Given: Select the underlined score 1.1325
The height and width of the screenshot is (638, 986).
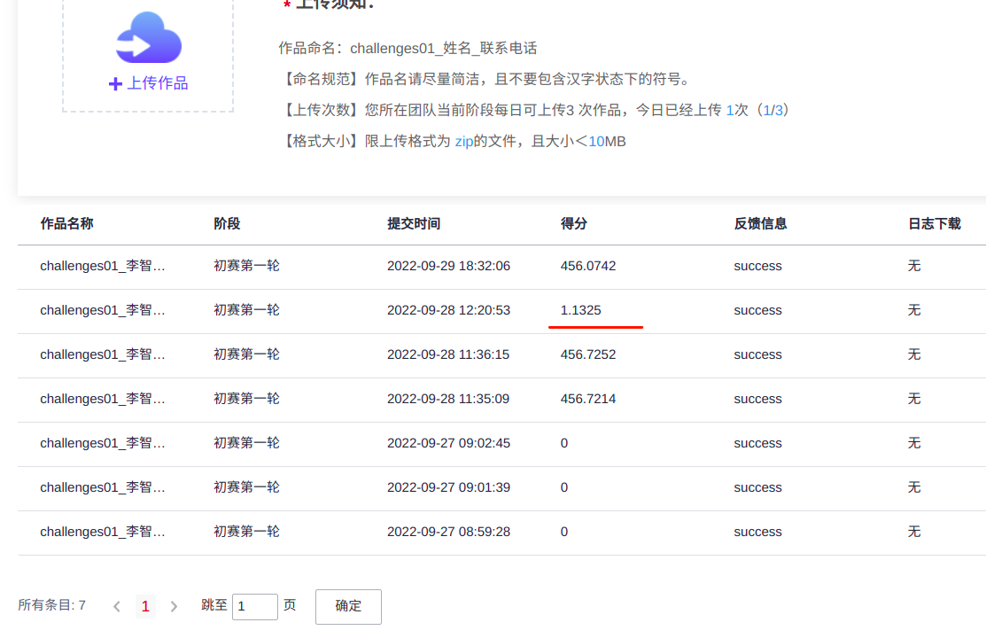Looking at the screenshot, I should click(580, 310).
